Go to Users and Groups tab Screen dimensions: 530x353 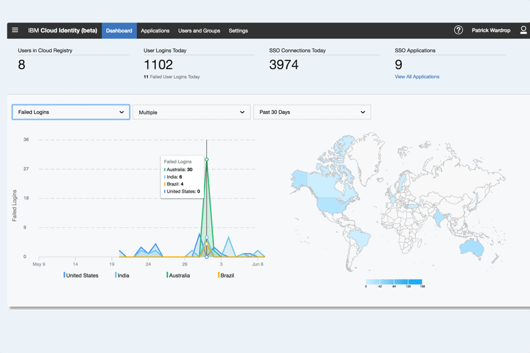(199, 31)
